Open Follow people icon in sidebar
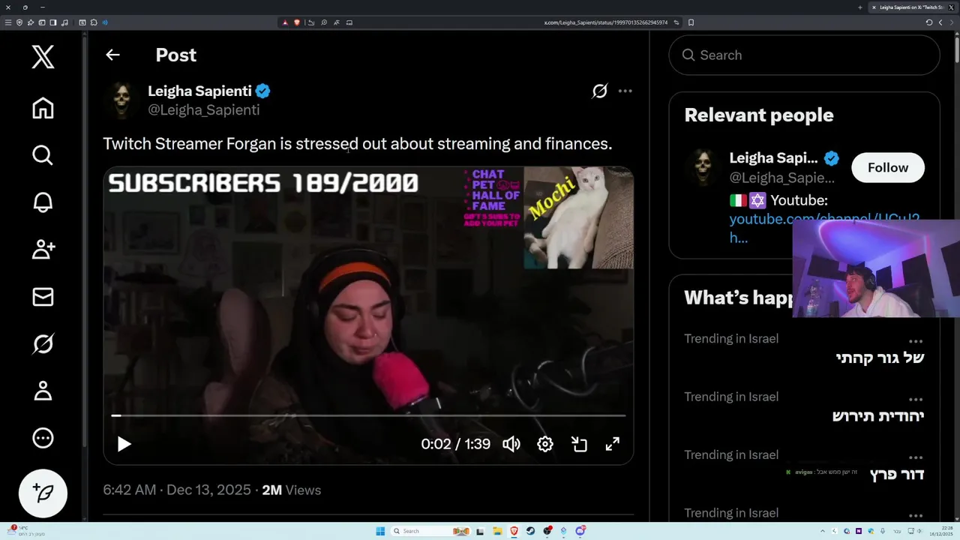Image resolution: width=960 pixels, height=540 pixels. pyautogui.click(x=43, y=250)
